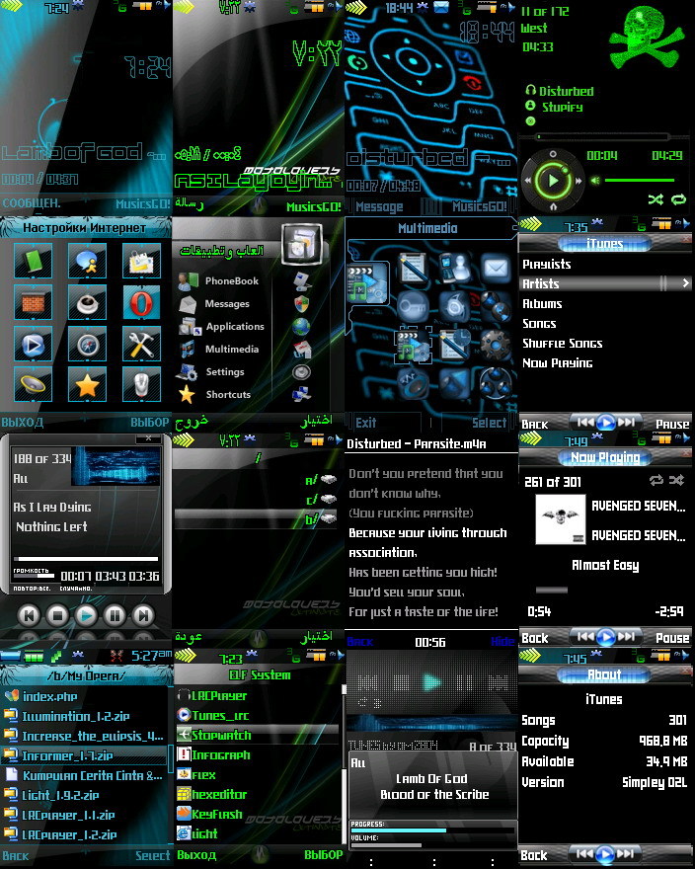Click the Exit softkey on the Multimedia screen
This screenshot has height=869, width=695.
click(x=365, y=423)
